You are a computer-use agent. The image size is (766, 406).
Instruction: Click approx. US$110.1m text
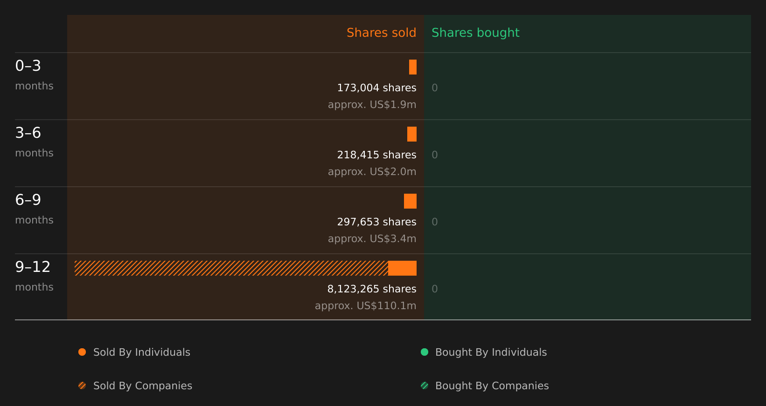click(x=365, y=306)
